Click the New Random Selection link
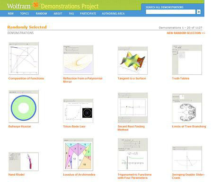This screenshot has width=211, height=185. point(186,33)
